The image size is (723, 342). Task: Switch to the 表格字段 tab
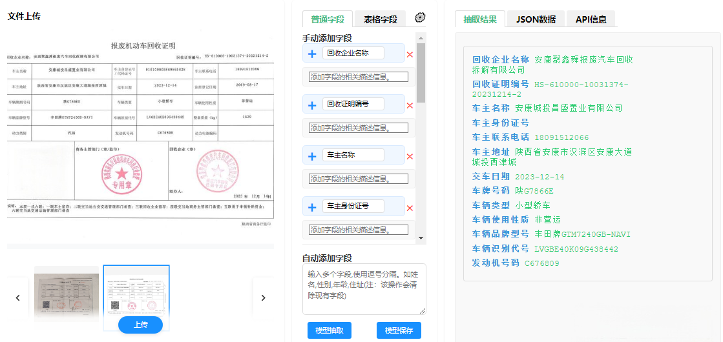(380, 19)
